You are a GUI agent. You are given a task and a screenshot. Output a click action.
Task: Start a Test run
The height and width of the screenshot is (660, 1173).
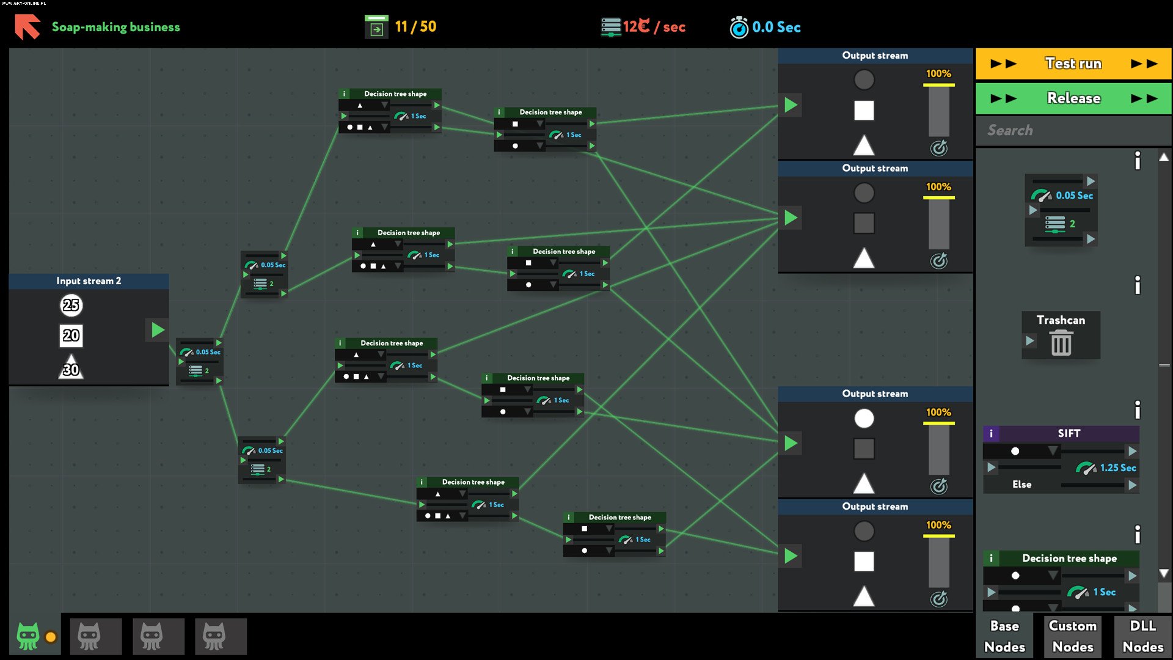(x=1073, y=63)
